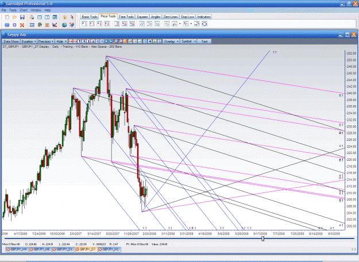This screenshot has width=359, height=262.
Task: Switch to GBPJPY_H8 chart tab
Action: click(x=40, y=249)
